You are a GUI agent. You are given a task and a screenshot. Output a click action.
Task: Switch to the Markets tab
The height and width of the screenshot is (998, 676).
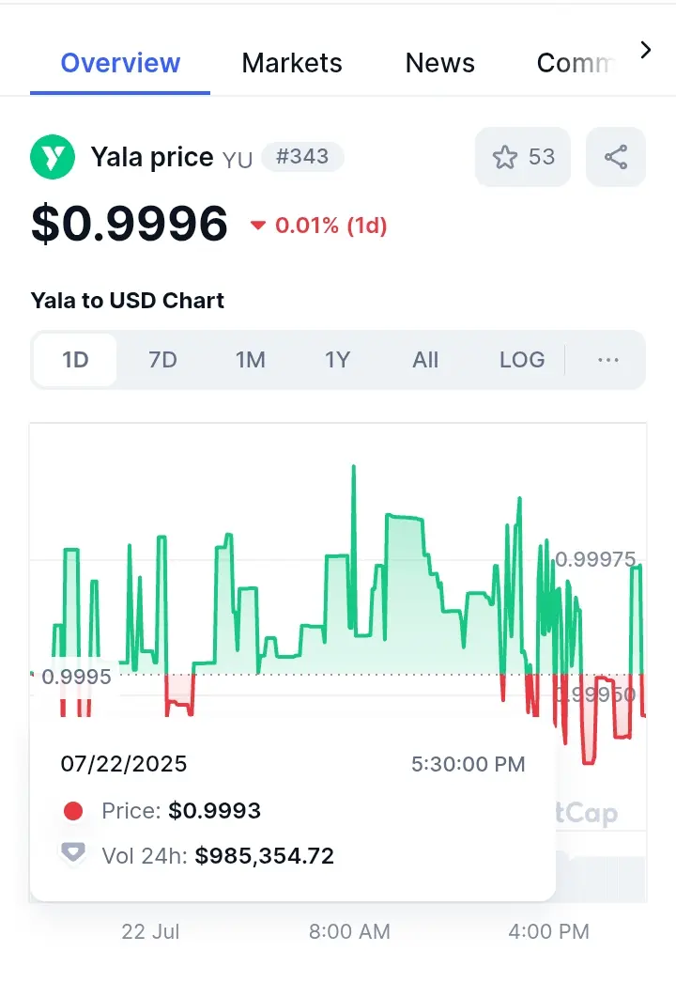(292, 63)
